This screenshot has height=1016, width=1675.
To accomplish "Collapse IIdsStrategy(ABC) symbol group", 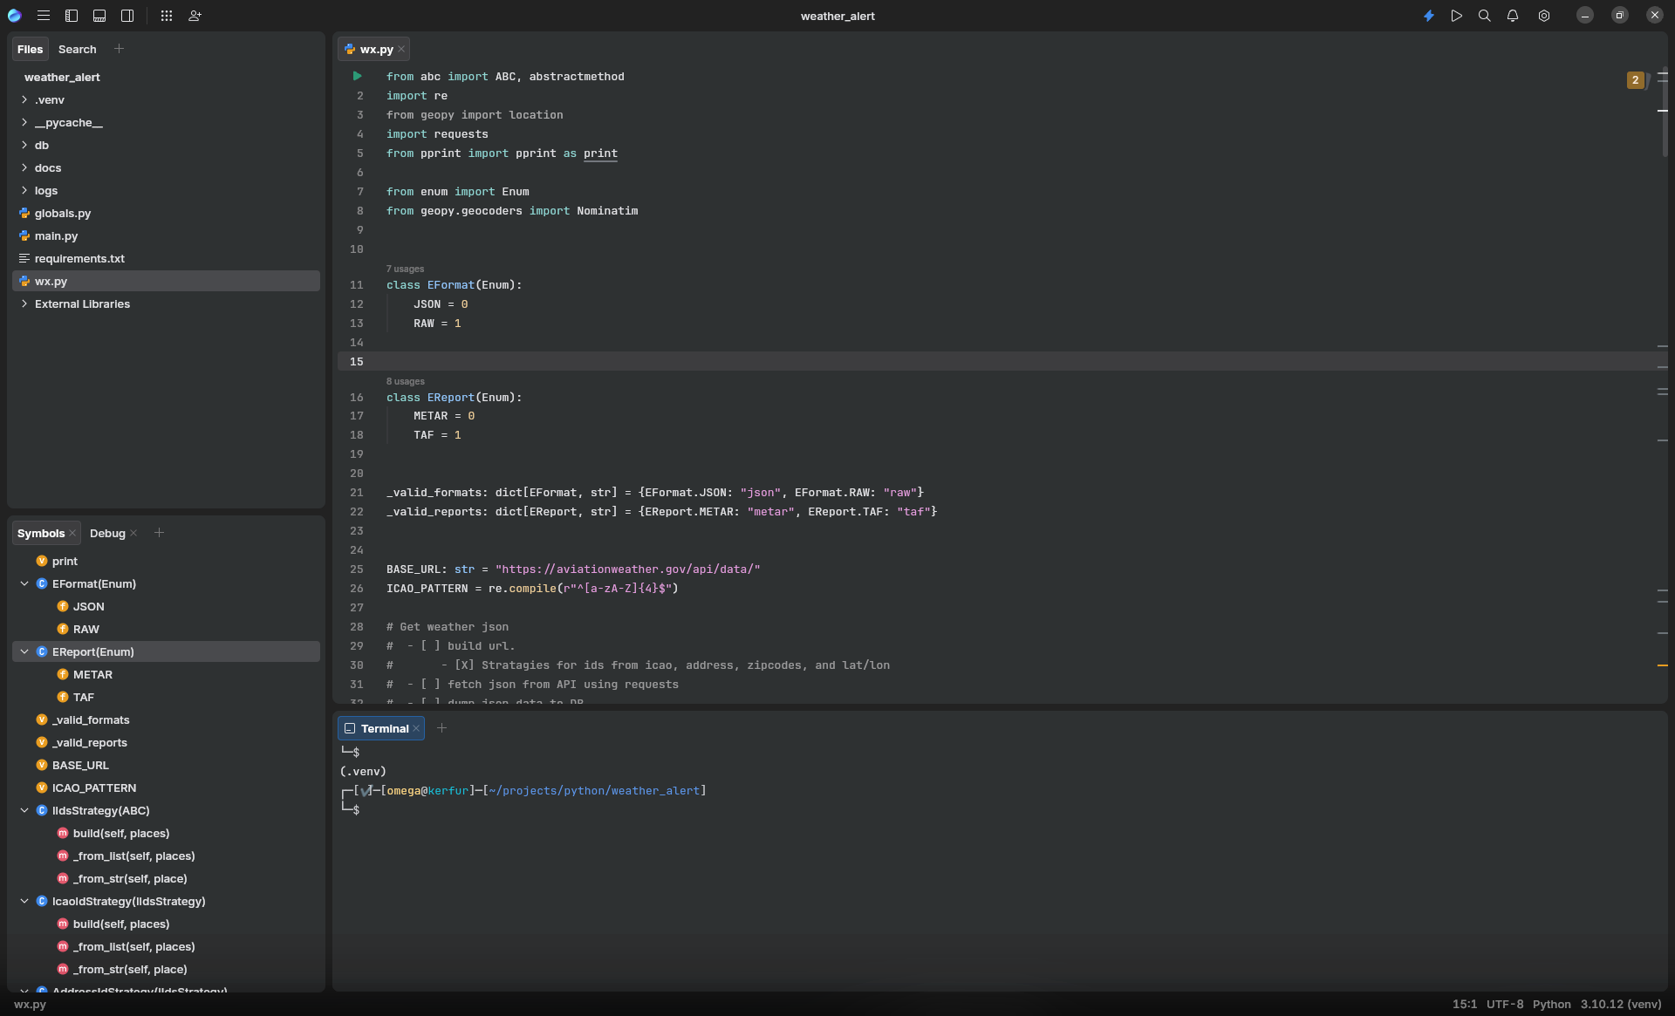I will pos(24,811).
